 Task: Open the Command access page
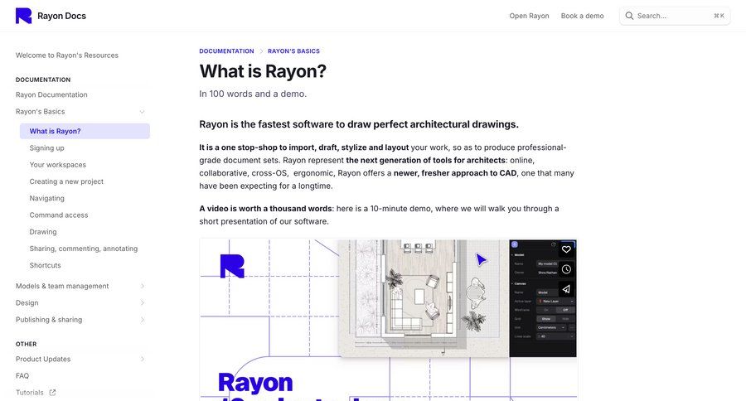tap(59, 215)
